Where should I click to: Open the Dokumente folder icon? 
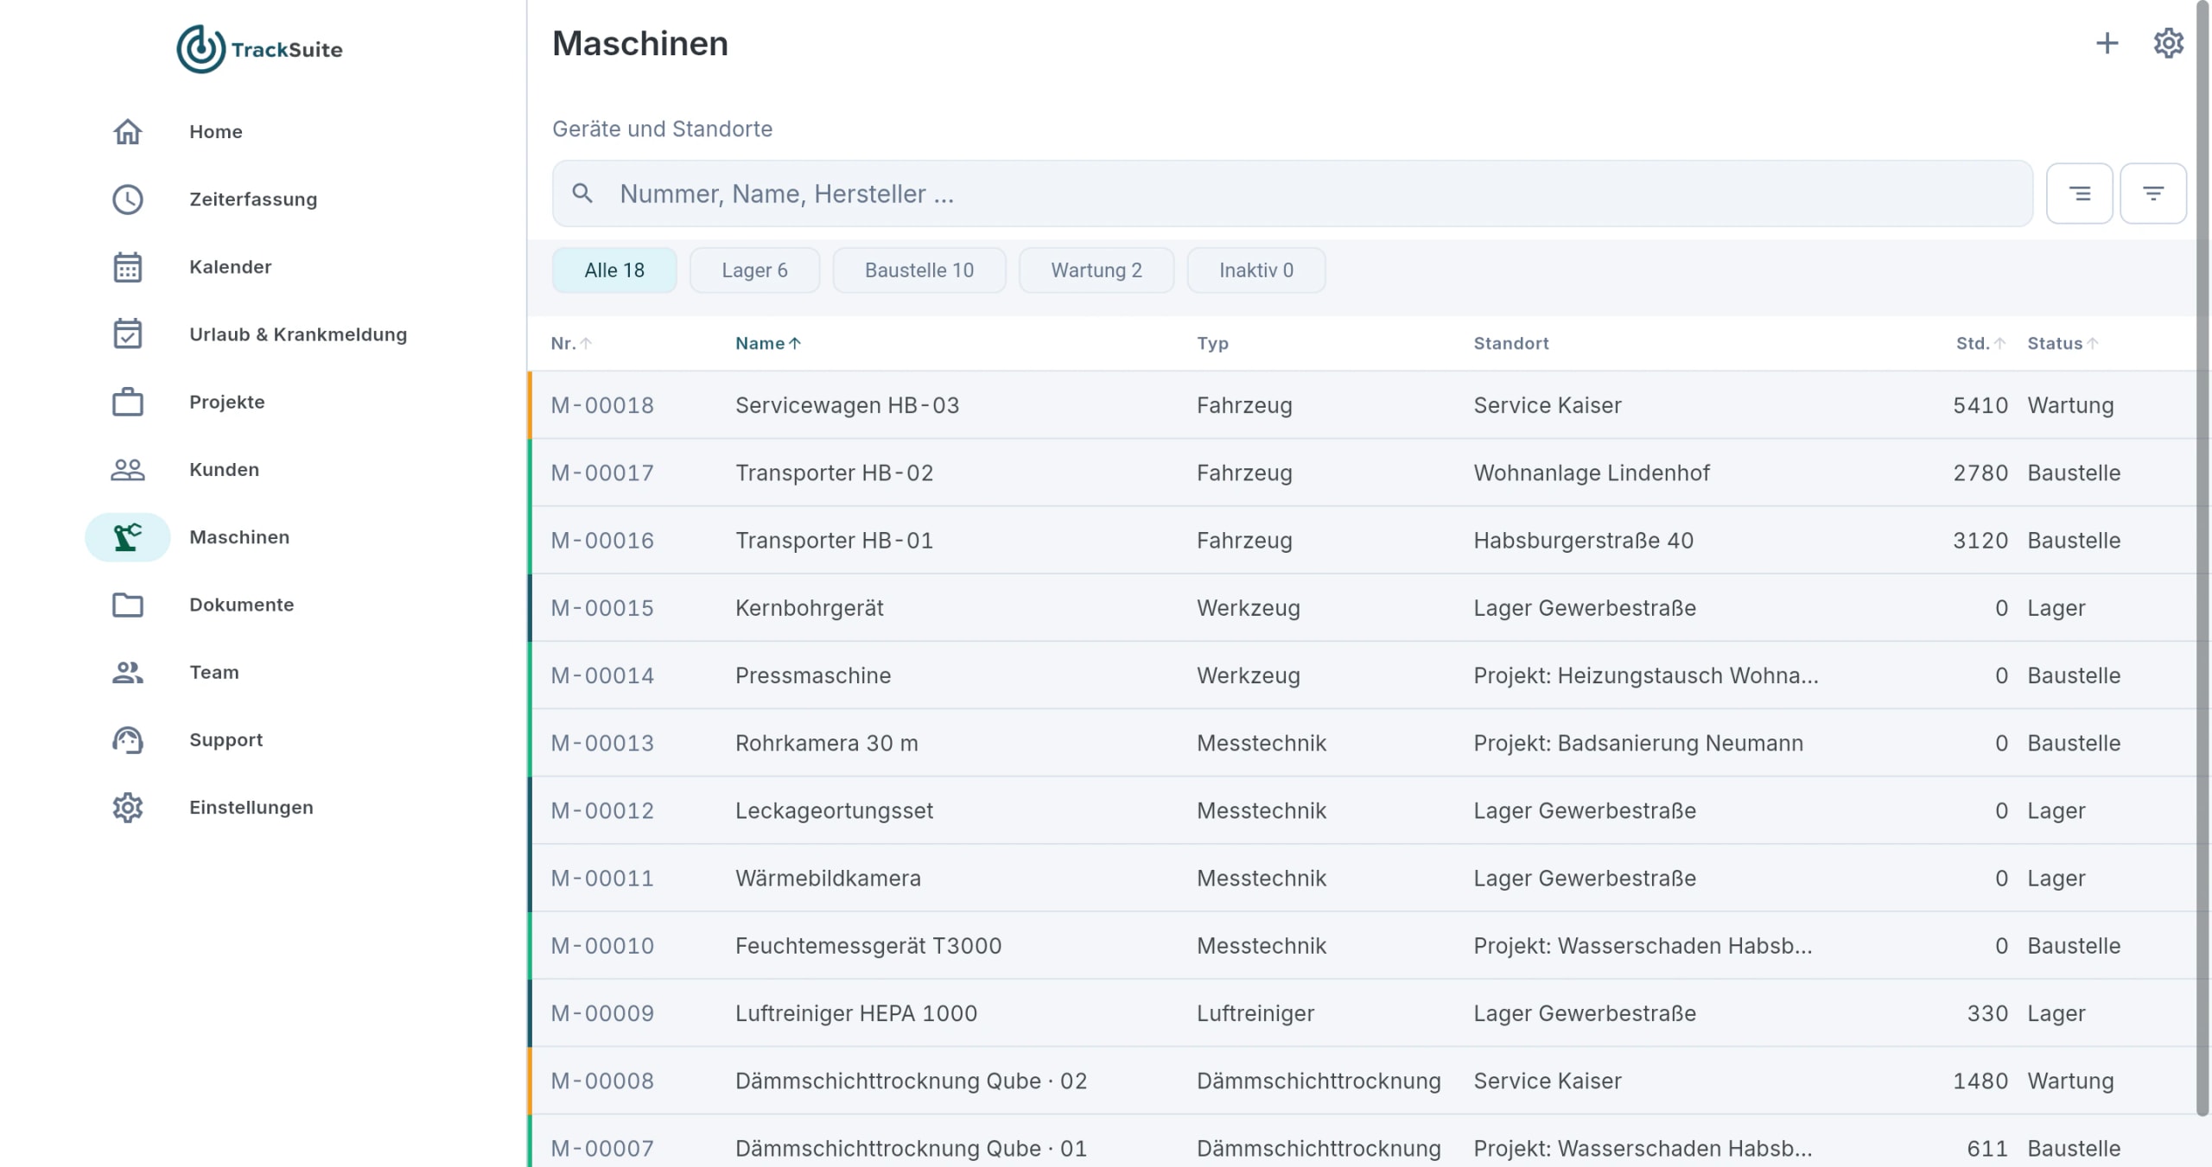click(128, 605)
